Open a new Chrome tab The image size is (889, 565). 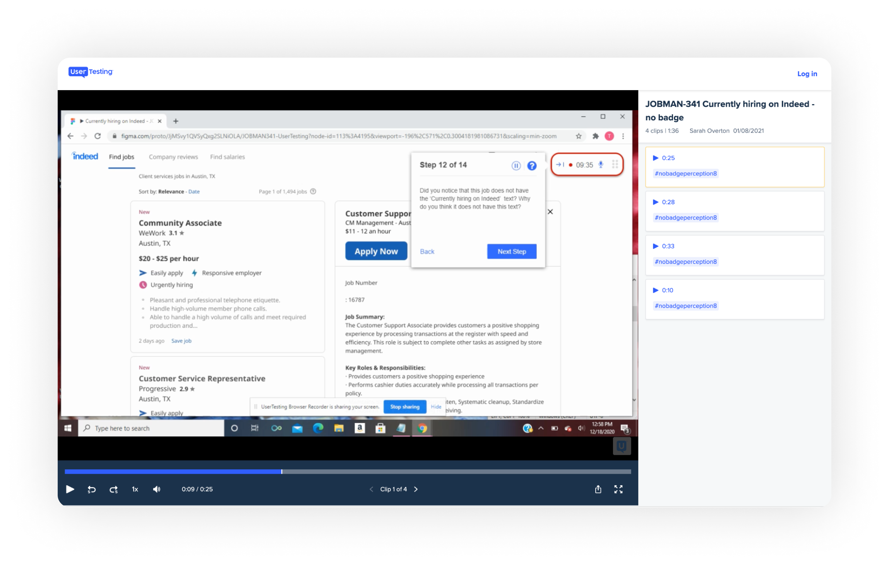click(x=176, y=121)
